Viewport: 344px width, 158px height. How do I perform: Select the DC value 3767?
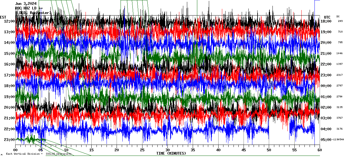point(340,118)
